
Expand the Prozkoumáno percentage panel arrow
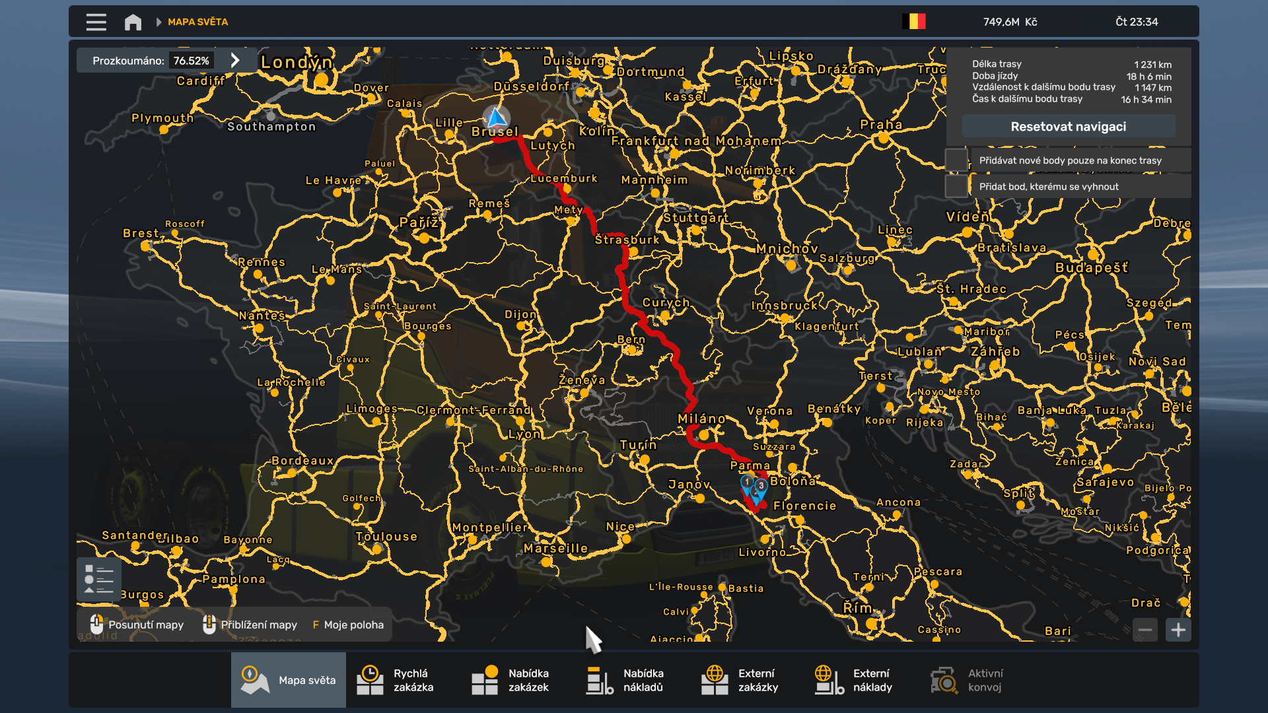pyautogui.click(x=236, y=59)
